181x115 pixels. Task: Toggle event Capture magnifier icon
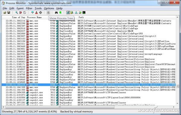click(x=17, y=13)
